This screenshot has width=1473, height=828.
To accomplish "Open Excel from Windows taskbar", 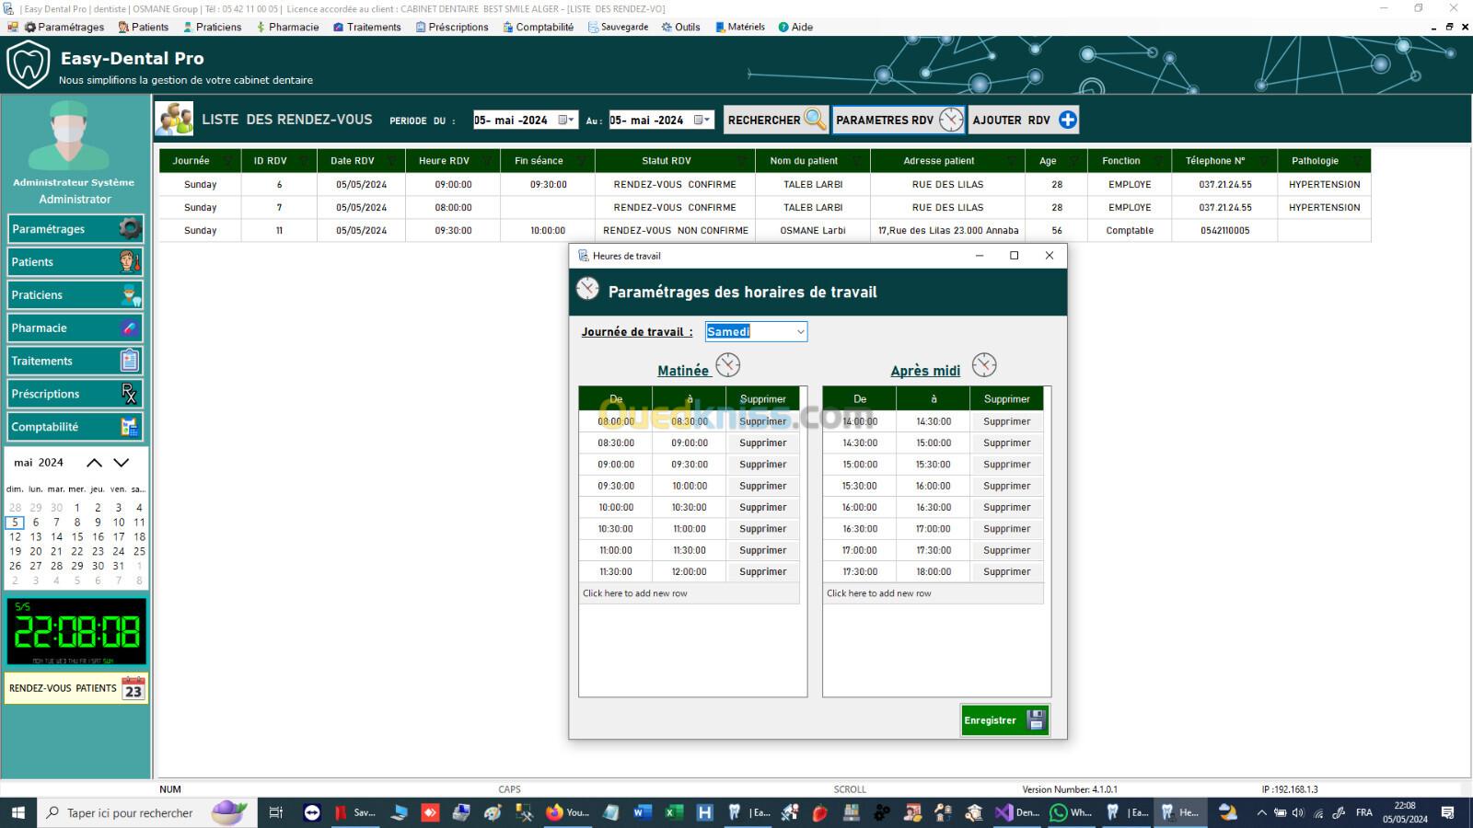I will [x=673, y=812].
